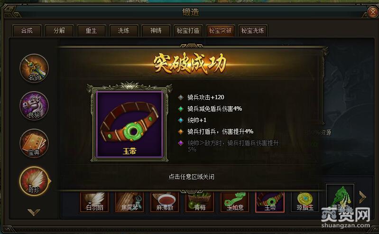
Task: Pick the 青梅 item icon
Action: click(x=200, y=202)
